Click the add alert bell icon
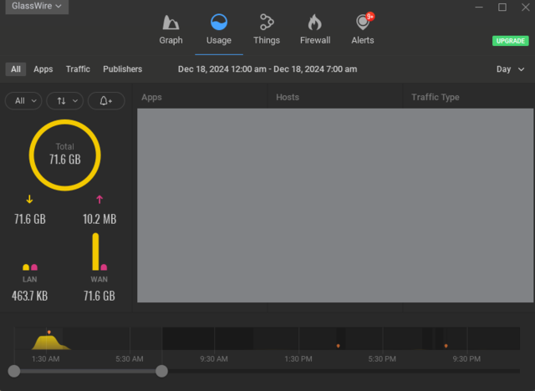The image size is (535, 391). click(106, 101)
